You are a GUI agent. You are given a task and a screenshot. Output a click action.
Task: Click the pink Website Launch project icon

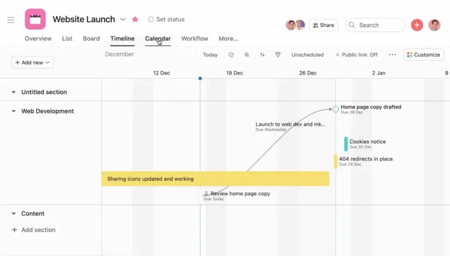pos(35,19)
